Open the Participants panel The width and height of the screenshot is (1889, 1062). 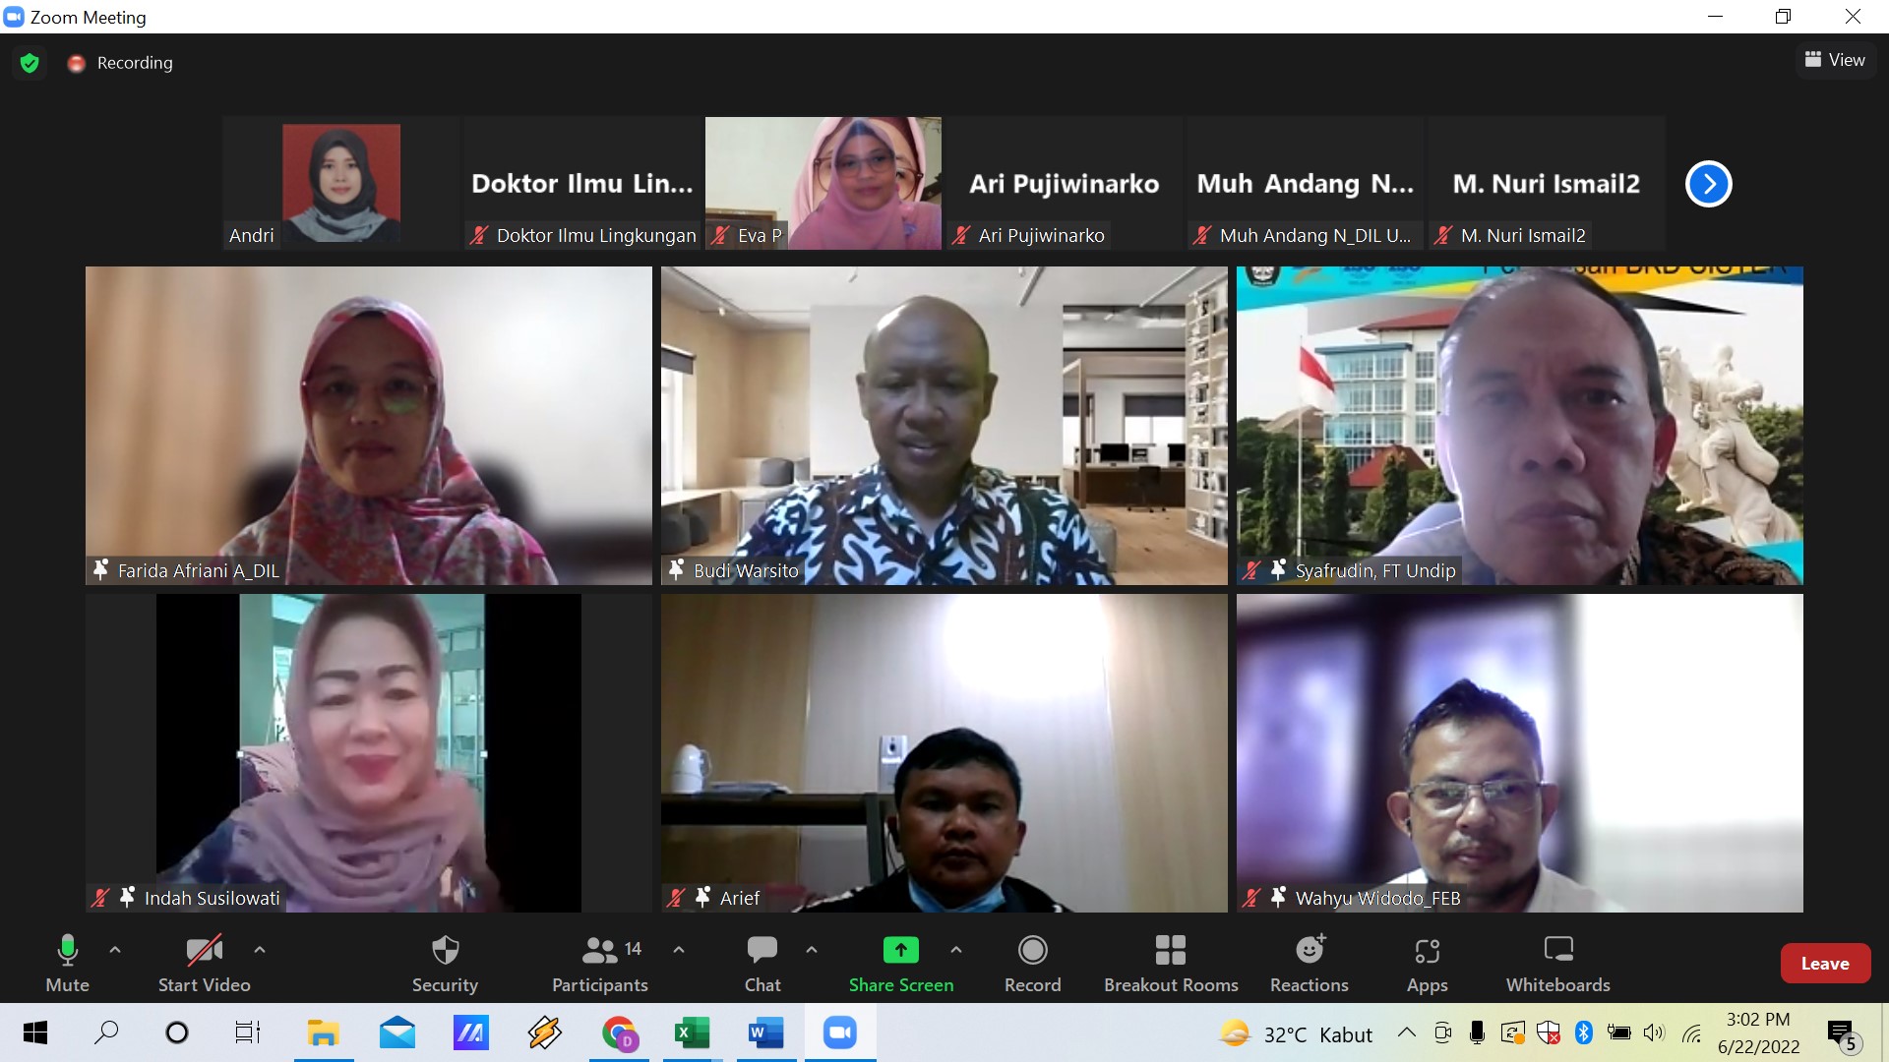(599, 963)
